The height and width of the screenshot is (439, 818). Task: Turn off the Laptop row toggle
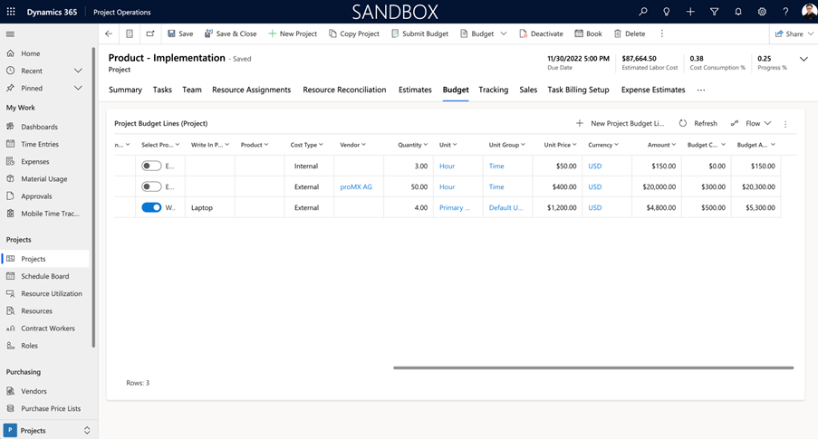pos(151,207)
